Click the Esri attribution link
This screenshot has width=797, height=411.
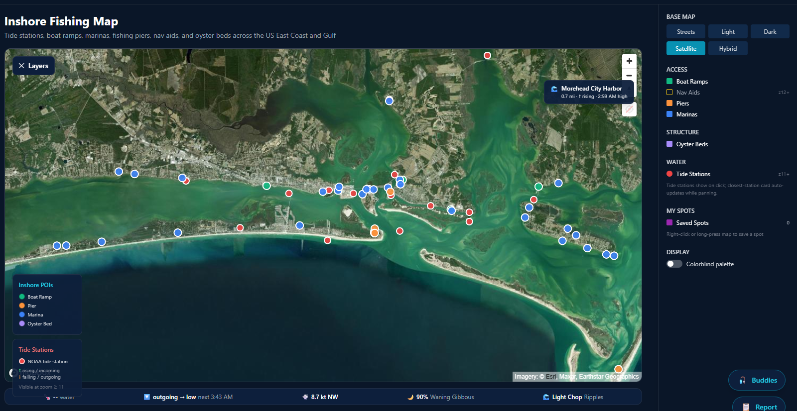point(551,377)
